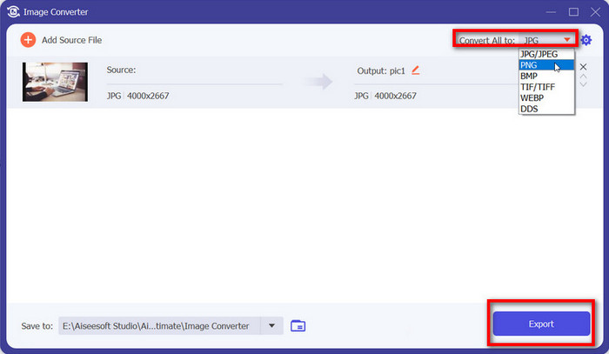The width and height of the screenshot is (609, 354).
Task: Click the orange Add Source File plus icon
Action: pos(29,40)
